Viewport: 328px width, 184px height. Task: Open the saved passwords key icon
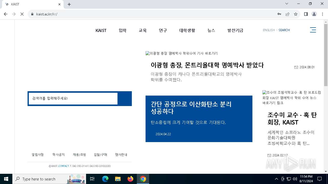[279, 14]
